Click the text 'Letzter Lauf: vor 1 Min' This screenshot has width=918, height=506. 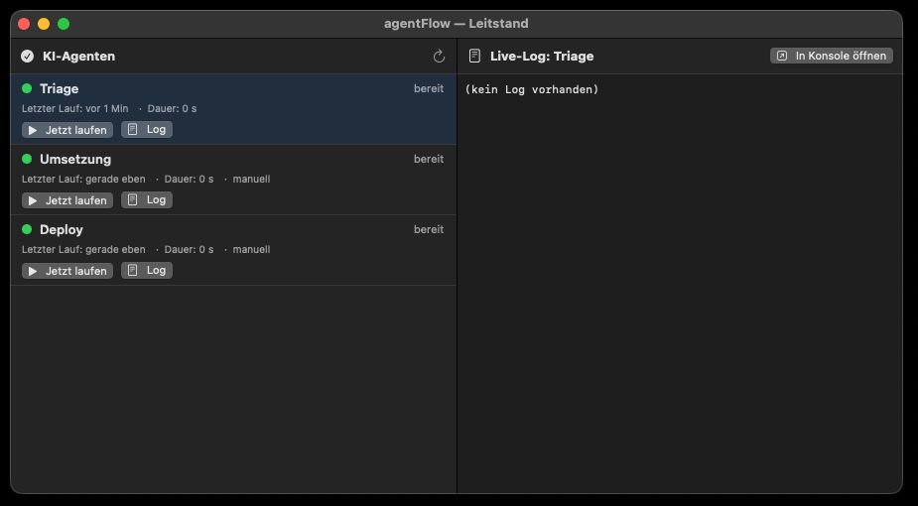pyautogui.click(x=75, y=109)
